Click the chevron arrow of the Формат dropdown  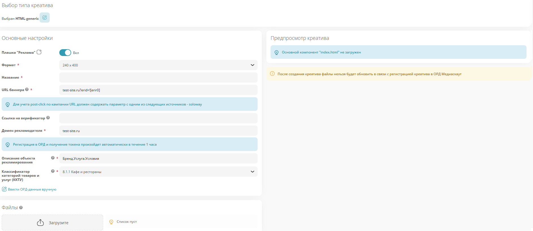252,65
